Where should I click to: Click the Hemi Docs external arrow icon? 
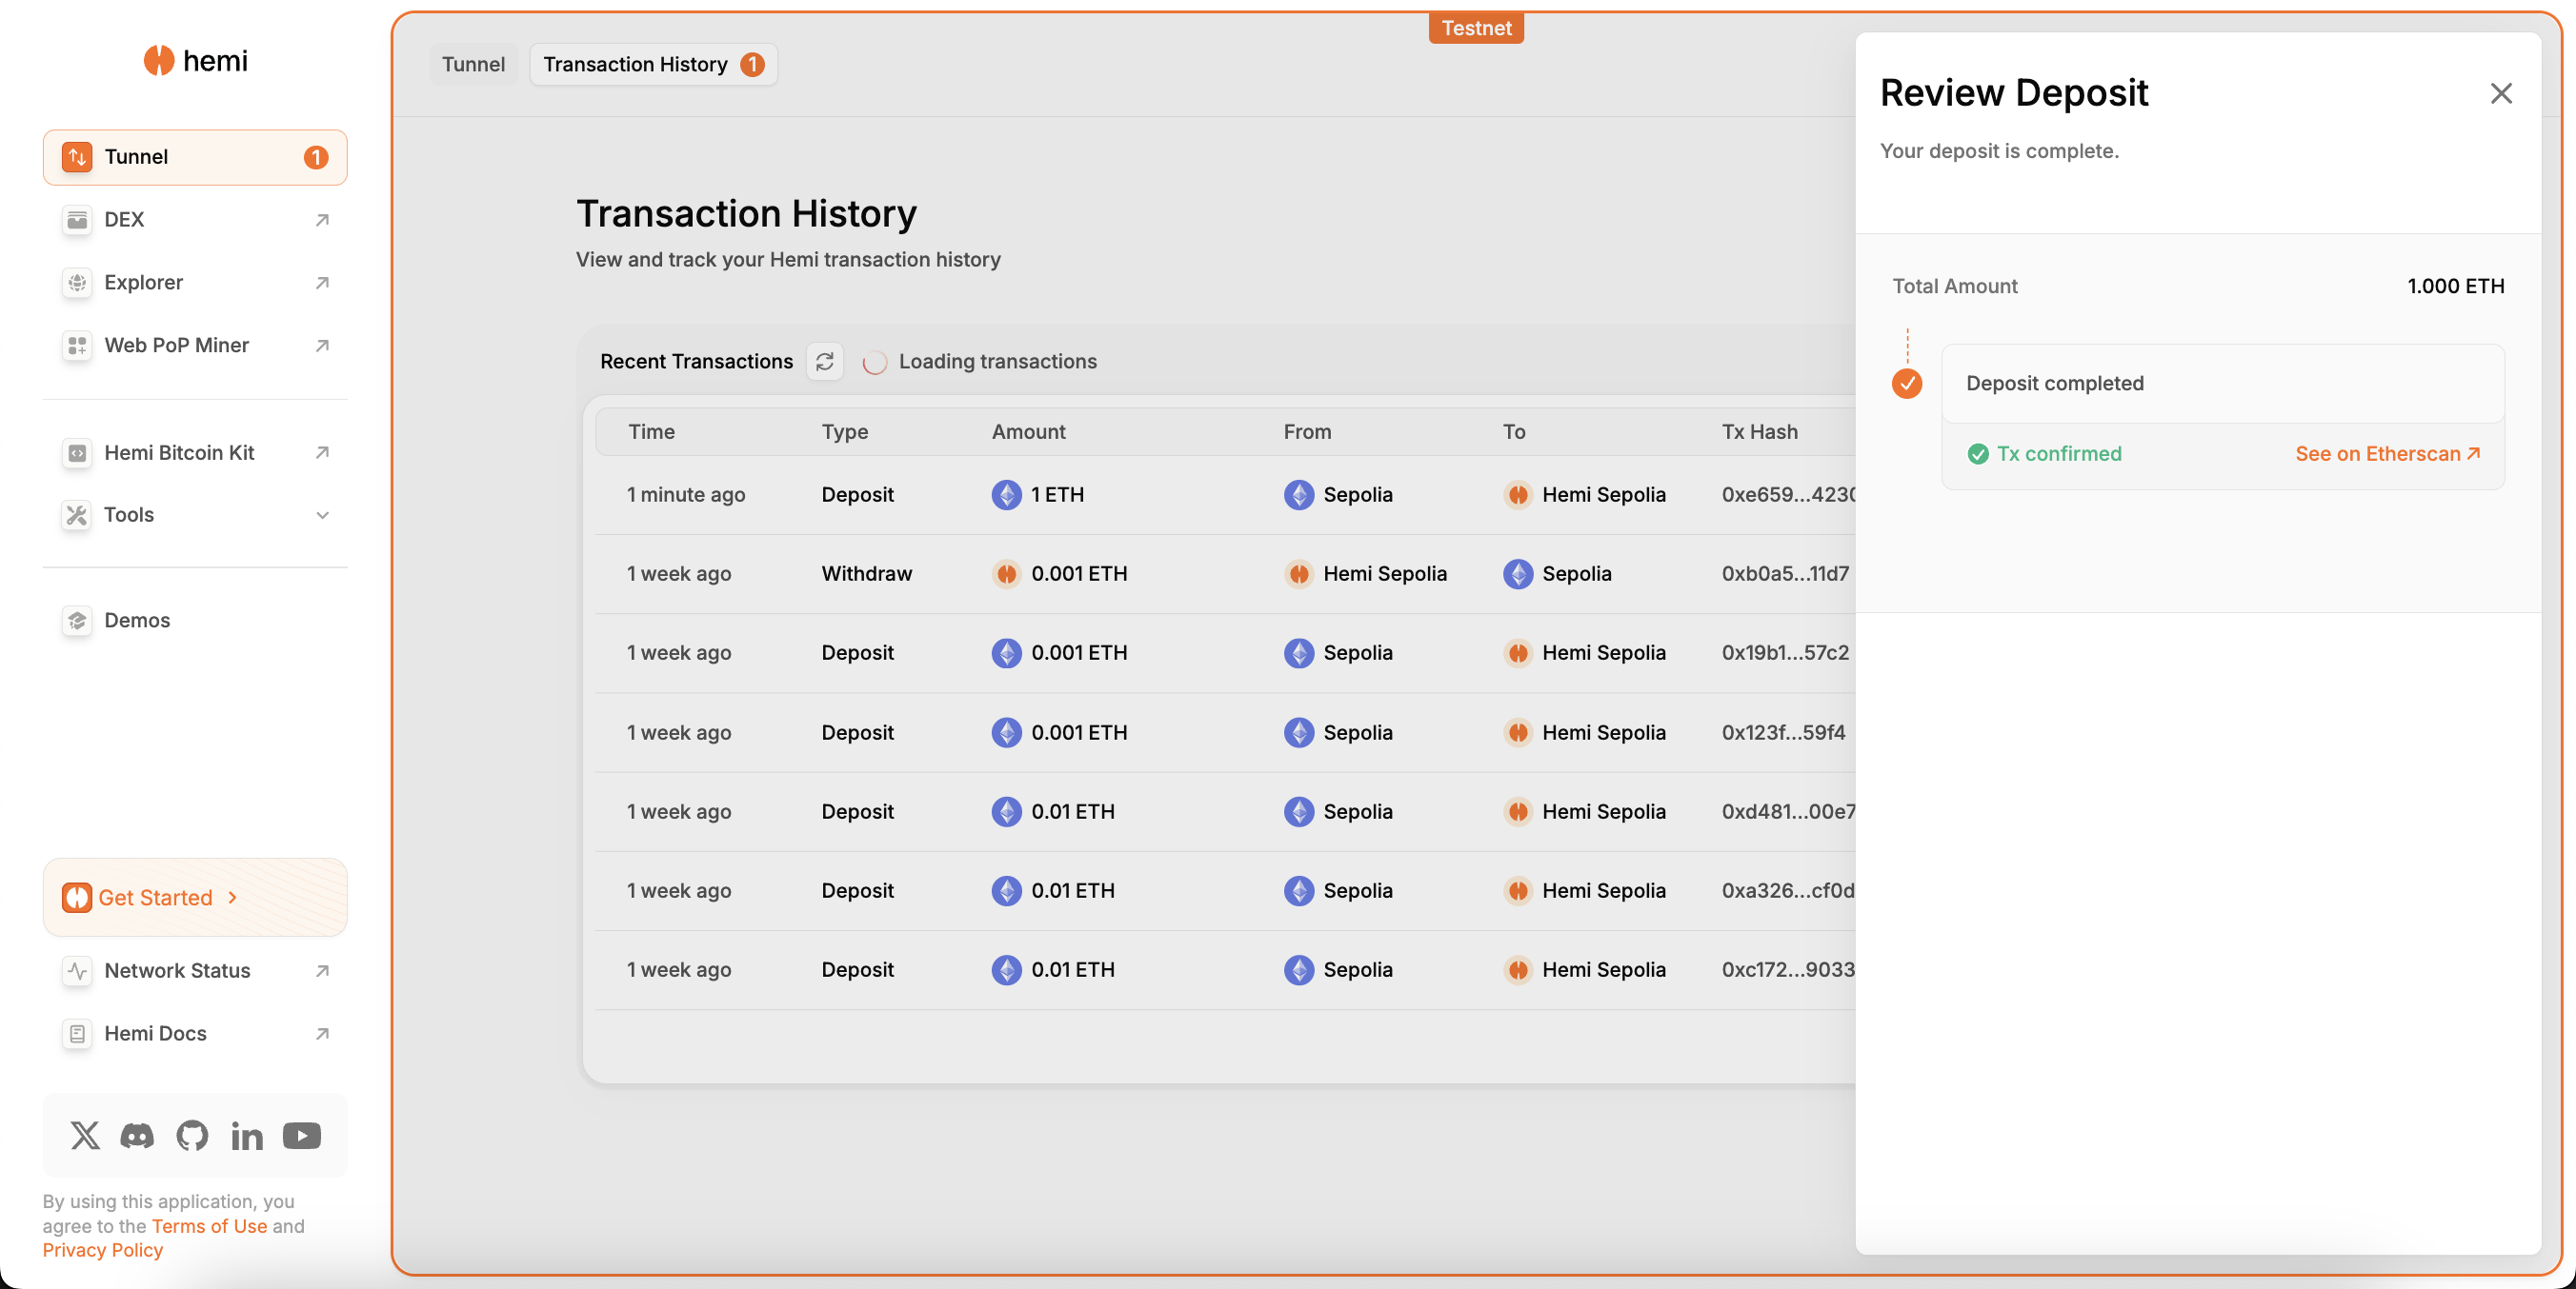(322, 1033)
